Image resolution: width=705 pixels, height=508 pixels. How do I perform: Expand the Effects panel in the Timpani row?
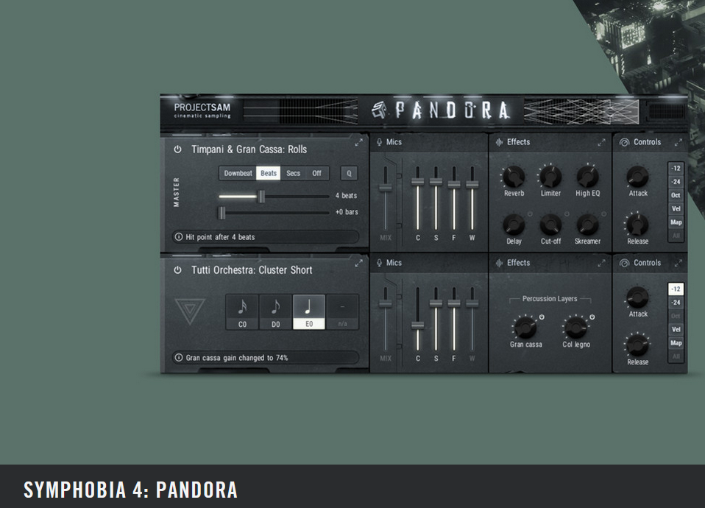[x=601, y=143]
